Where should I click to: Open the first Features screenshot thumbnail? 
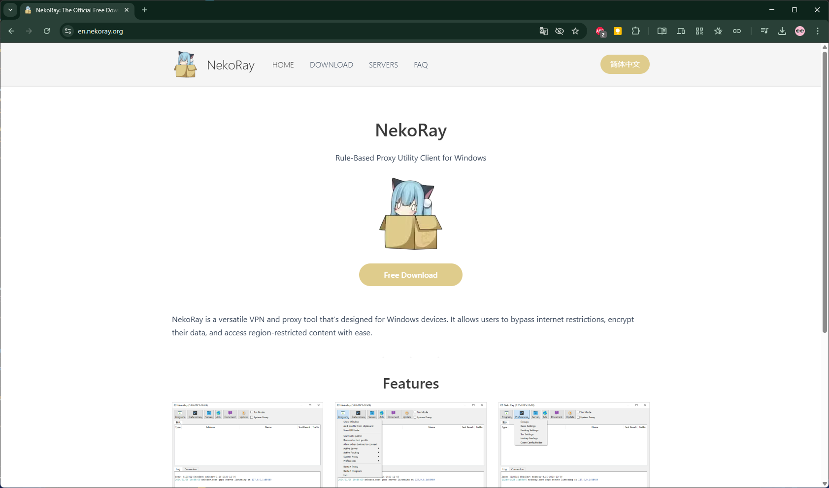click(x=247, y=445)
